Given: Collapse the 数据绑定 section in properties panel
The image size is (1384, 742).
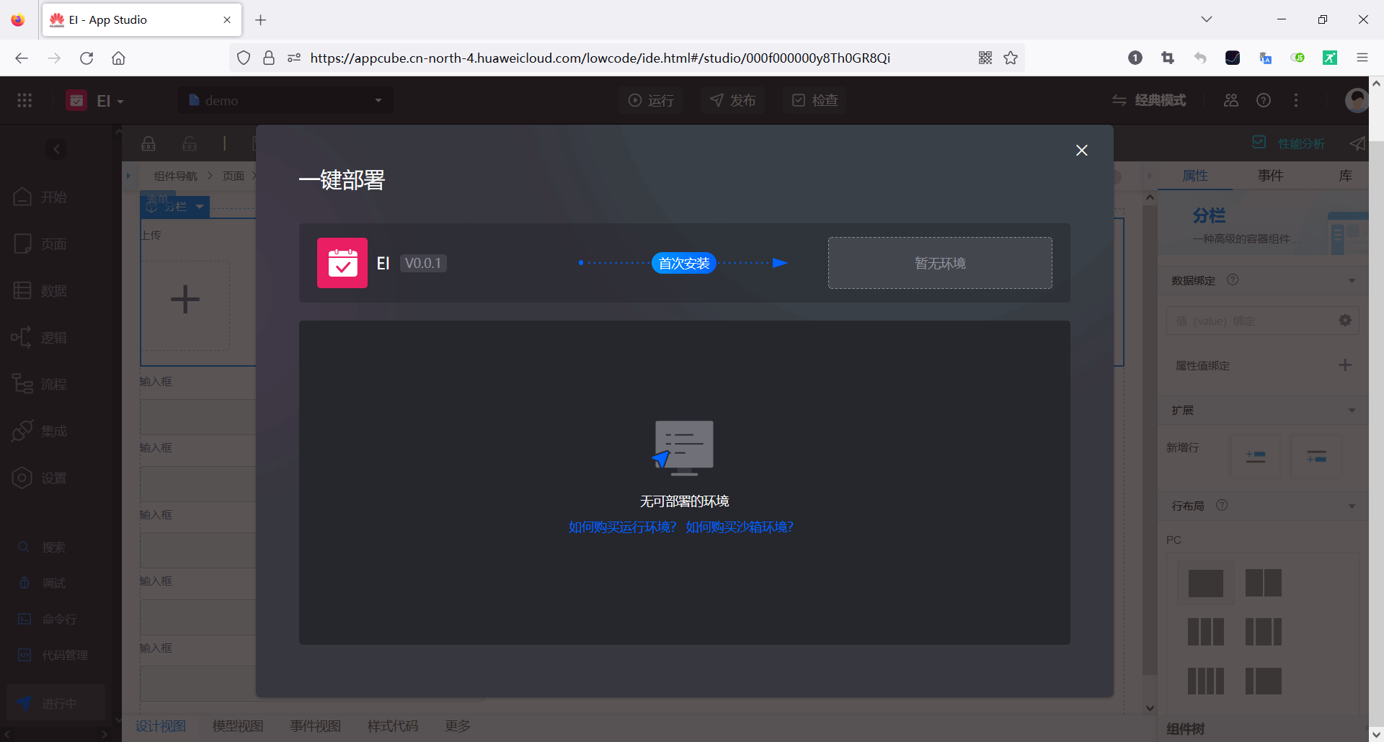Looking at the screenshot, I should [1352, 280].
